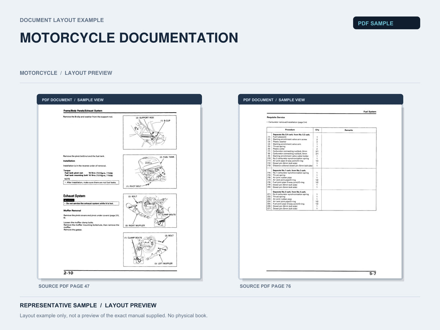Click the left muffler diagram
This screenshot has width=440, height=330.
tap(150, 249)
